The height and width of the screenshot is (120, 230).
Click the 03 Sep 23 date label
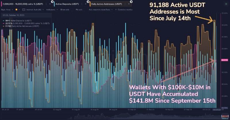132,110
